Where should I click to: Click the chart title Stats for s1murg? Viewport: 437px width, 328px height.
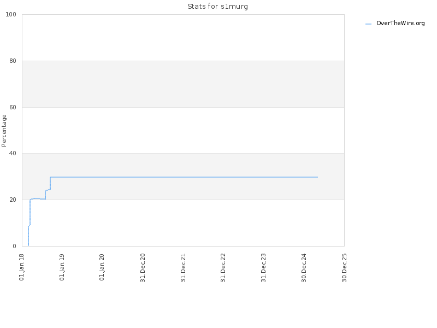pos(217,7)
